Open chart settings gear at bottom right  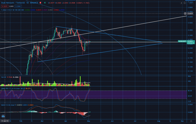coord(191,121)
